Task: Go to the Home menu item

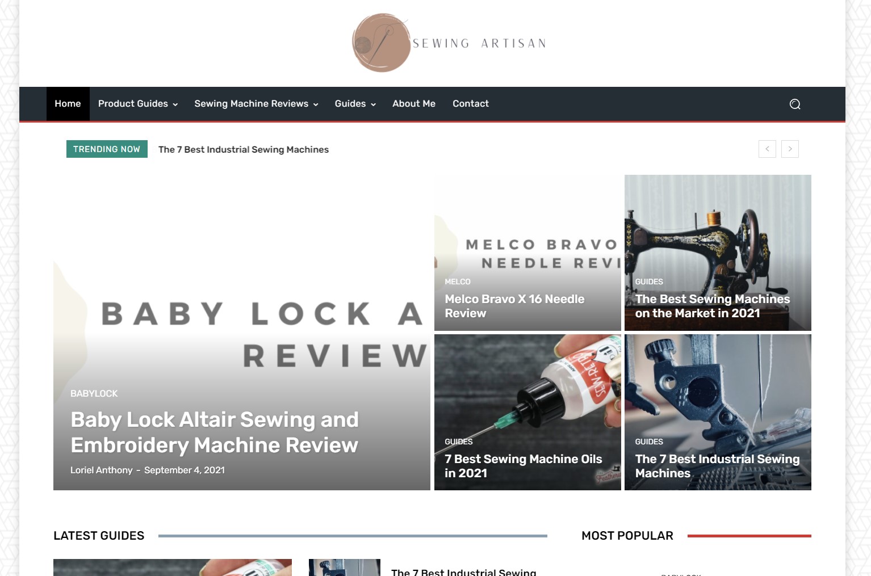Action: (x=68, y=104)
